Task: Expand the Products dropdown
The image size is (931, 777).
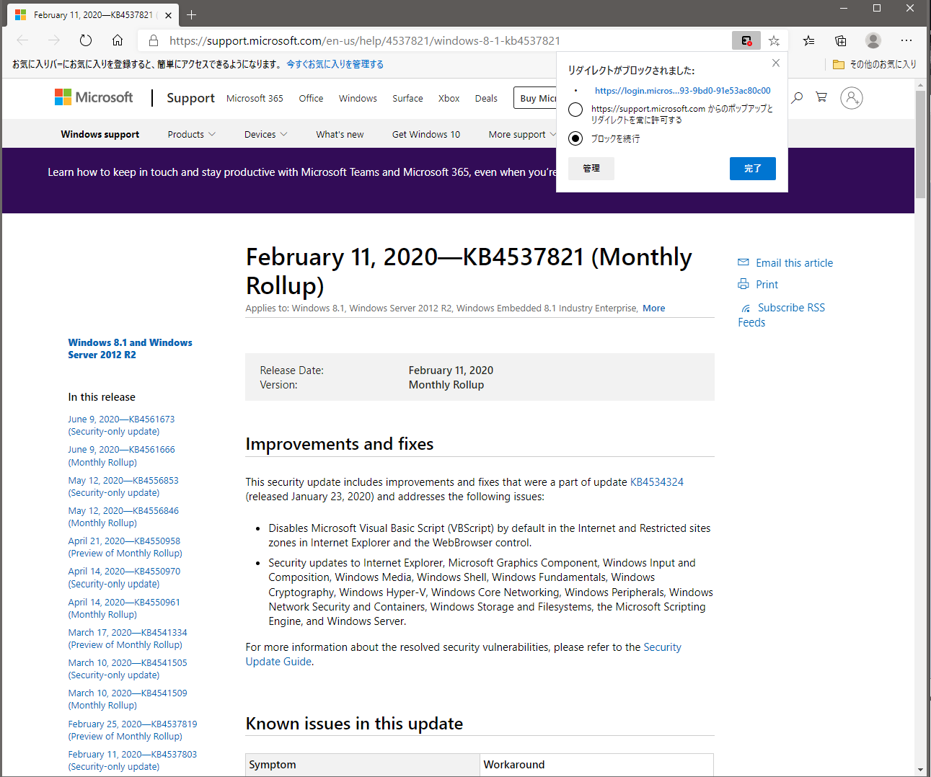Action: tap(192, 134)
